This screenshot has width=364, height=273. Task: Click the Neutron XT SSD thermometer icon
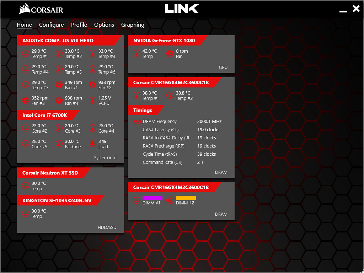(x=26, y=186)
